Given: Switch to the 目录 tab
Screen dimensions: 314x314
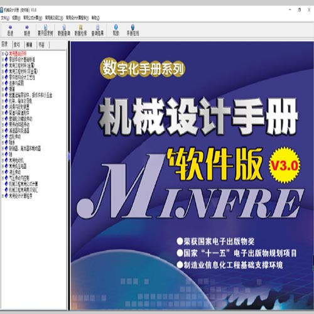Looking at the screenshot, I should click(x=5, y=45).
